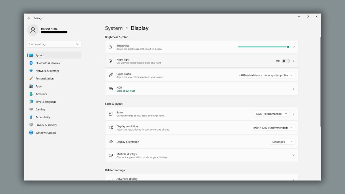Click the back arrow in Settings header
The image size is (345, 194).
click(28, 18)
